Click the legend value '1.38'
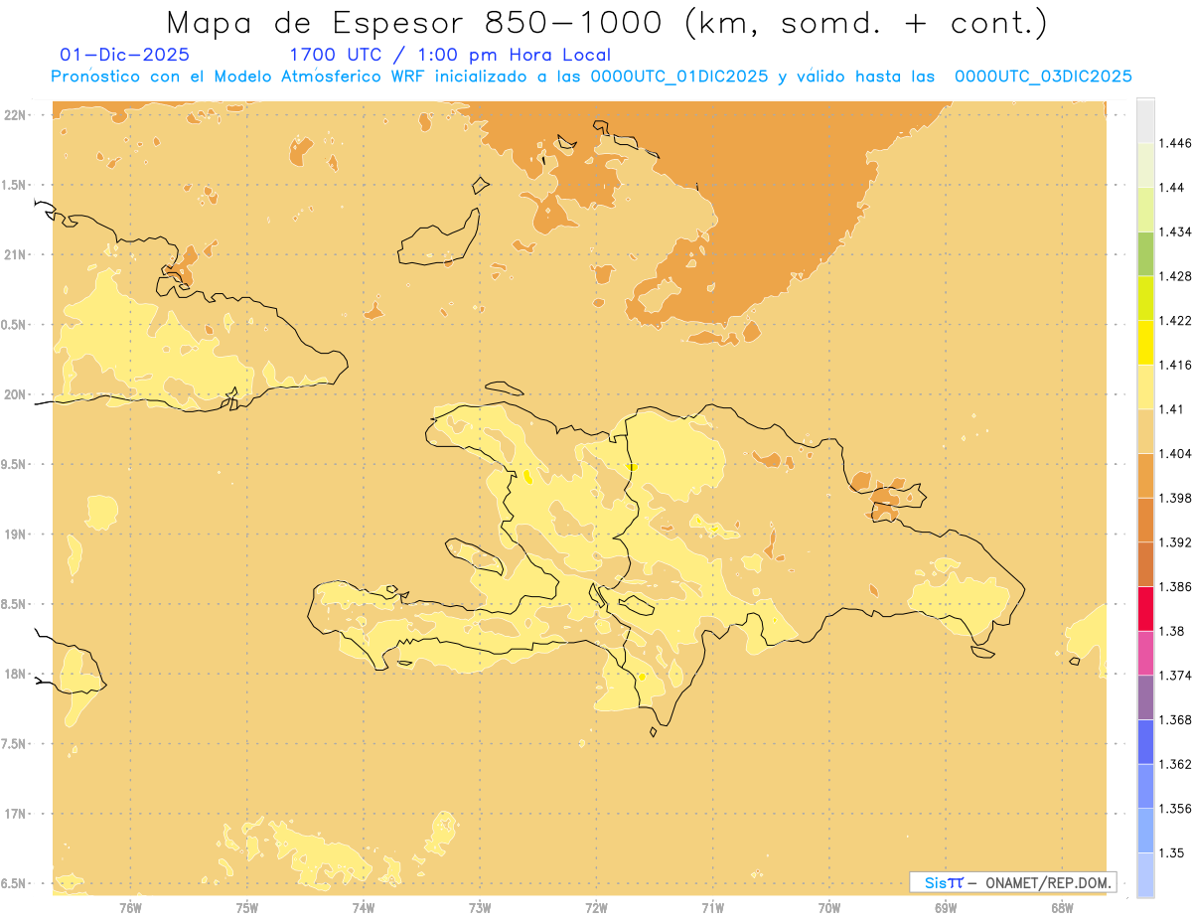The image size is (1192, 921). [1172, 631]
